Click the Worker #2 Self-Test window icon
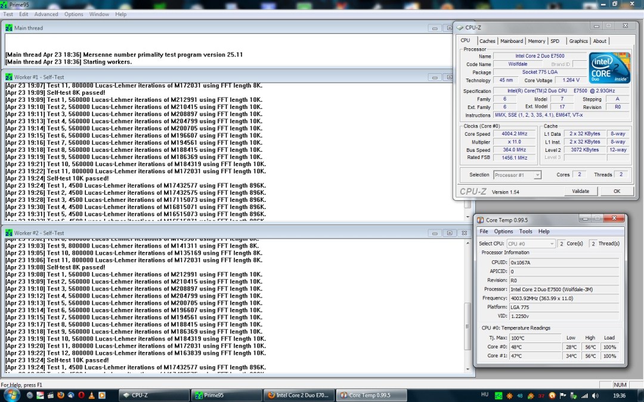Viewport: 644px width, 402px height. pos(9,233)
